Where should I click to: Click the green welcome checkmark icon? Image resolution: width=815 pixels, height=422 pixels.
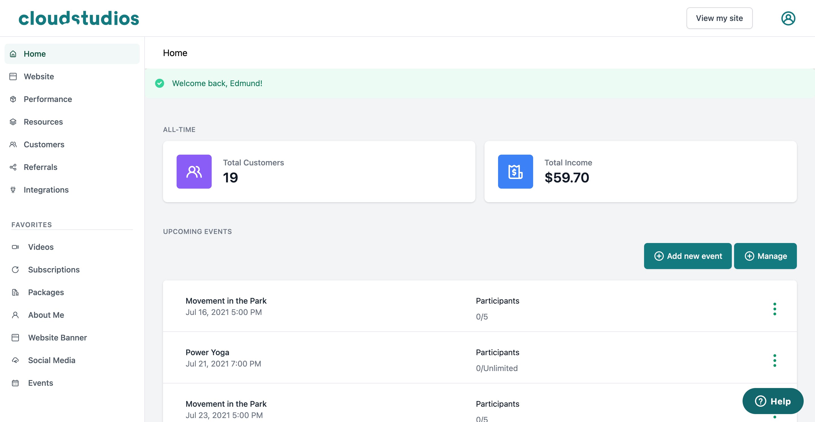pyautogui.click(x=159, y=83)
